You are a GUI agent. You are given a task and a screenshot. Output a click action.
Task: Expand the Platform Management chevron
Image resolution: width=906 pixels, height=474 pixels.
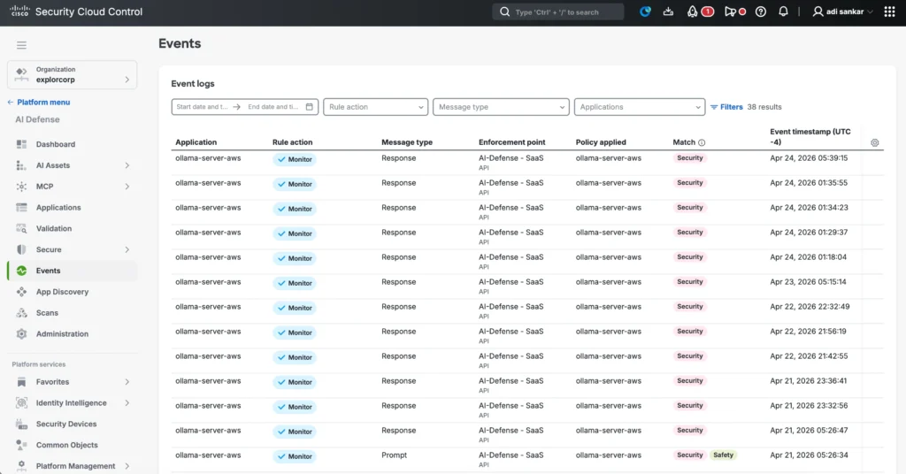[127, 466]
